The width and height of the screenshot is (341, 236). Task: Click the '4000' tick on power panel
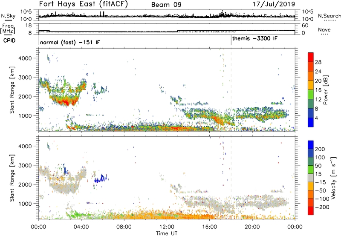point(25,58)
